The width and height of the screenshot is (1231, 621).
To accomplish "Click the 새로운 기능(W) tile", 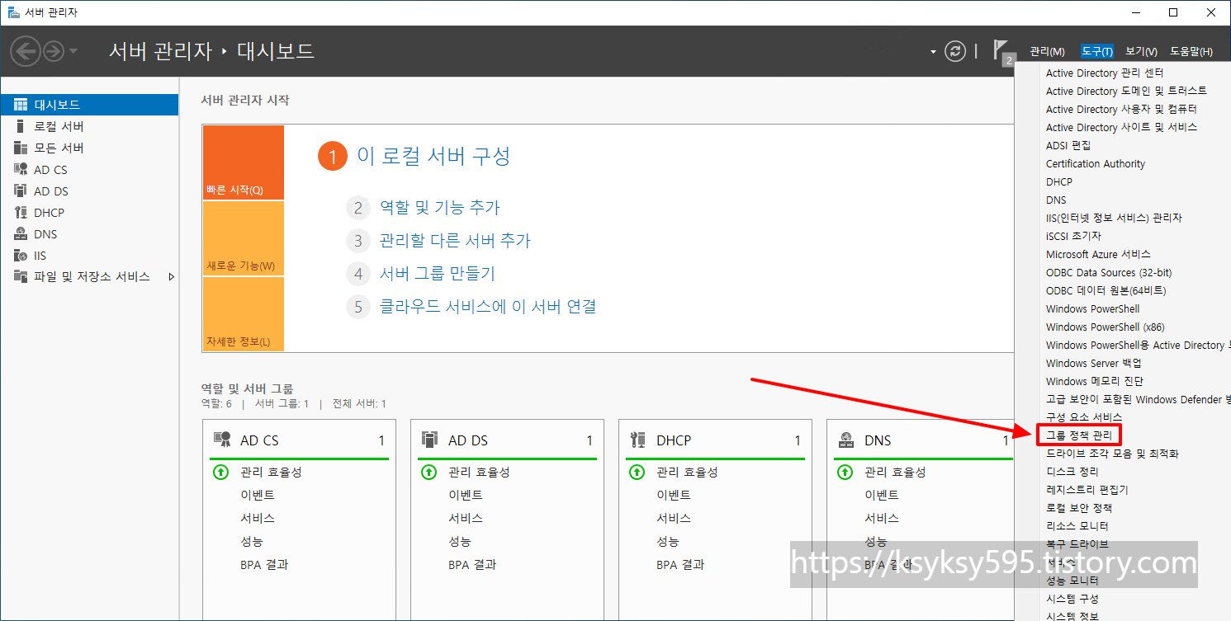I will tap(243, 238).
